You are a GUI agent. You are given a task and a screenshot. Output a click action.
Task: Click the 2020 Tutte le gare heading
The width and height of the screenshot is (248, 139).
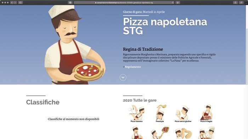pos(140,100)
